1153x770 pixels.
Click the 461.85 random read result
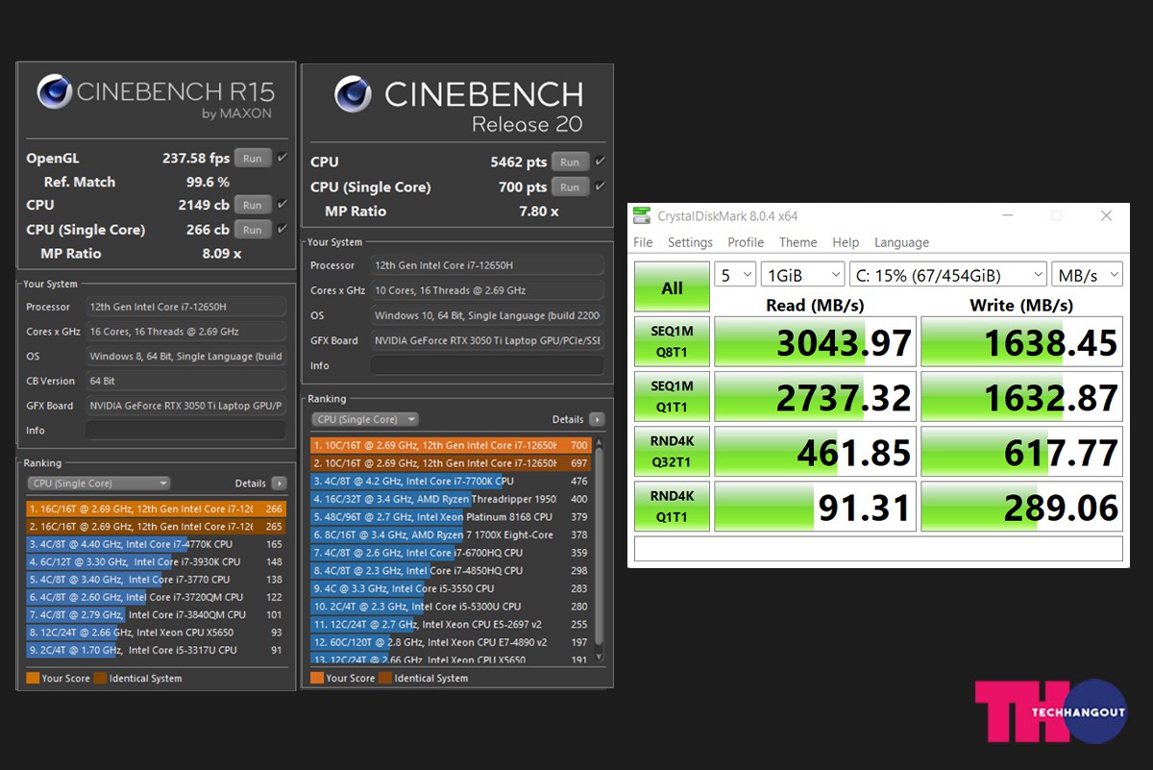[x=815, y=451]
